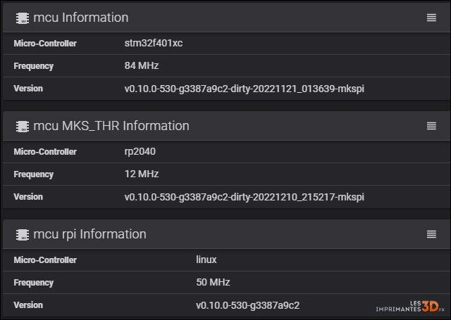The height and width of the screenshot is (320, 451).
Task: Click the 84 MHz frequency value
Action: pos(142,66)
